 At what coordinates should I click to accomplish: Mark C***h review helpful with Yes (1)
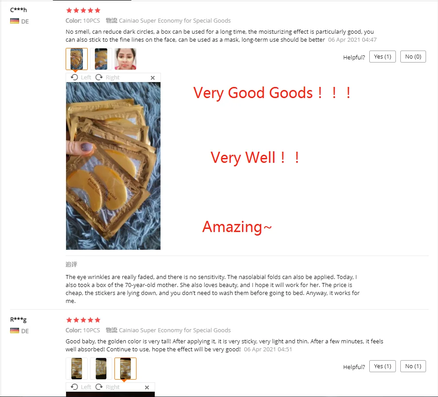[383, 57]
